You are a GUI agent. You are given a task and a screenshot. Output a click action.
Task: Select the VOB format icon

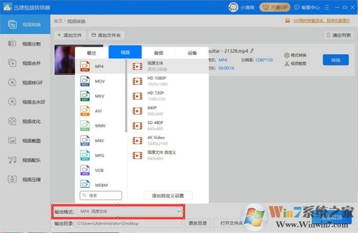(85, 170)
